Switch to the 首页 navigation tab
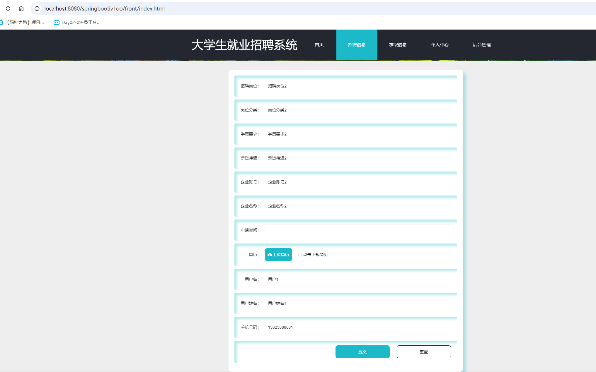The height and width of the screenshot is (372, 596). 319,45
